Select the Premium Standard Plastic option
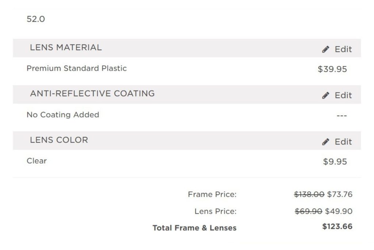The image size is (374, 250). point(77,68)
